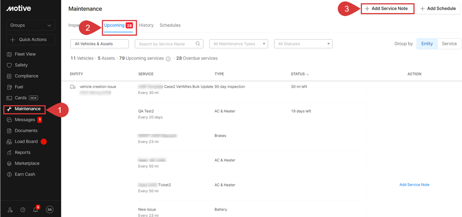
Task: Click info icon next to Upcoming services
Action: click(168, 59)
